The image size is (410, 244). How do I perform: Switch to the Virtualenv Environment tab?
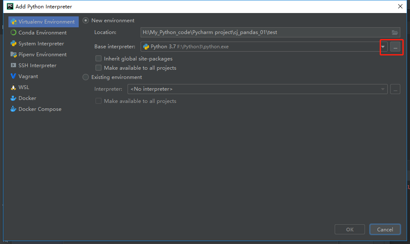point(43,21)
